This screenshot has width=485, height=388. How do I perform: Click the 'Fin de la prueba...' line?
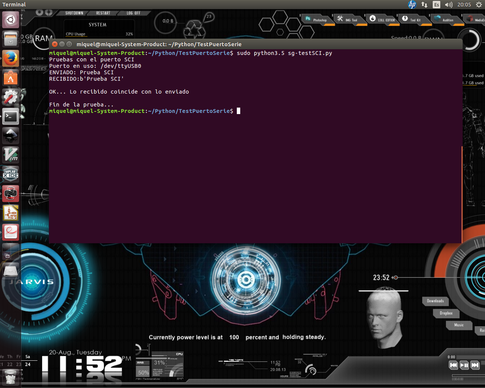pos(81,105)
